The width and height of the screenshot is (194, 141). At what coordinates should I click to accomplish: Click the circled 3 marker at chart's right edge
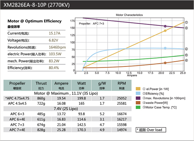coord(187,28)
